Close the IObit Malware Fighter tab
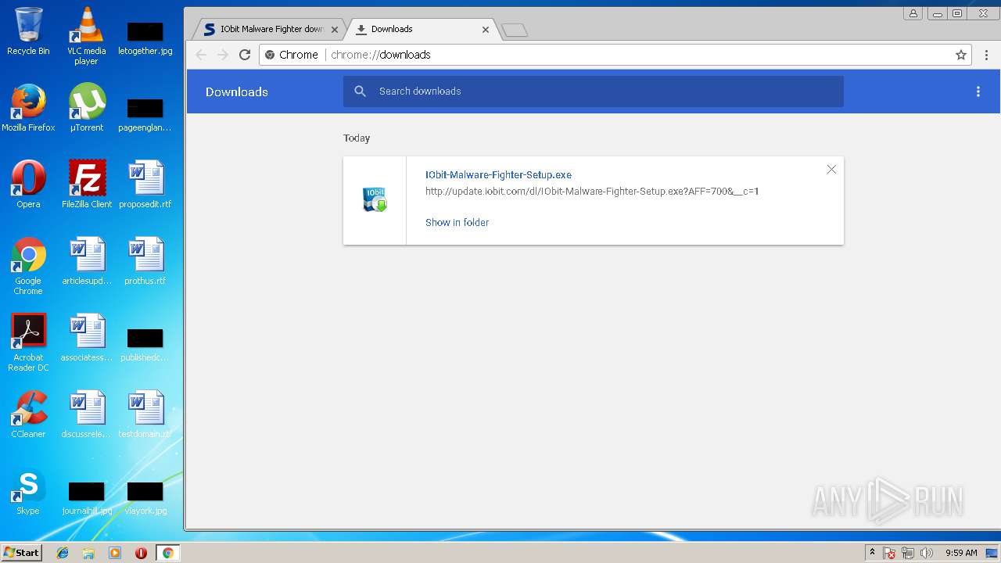Screen dimensions: 1001x563 (335, 30)
